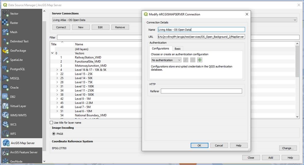Image resolution: width=304 pixels, height=165 pixels.
Task: Click Close in the Data Source Manager
Action: [251, 158]
